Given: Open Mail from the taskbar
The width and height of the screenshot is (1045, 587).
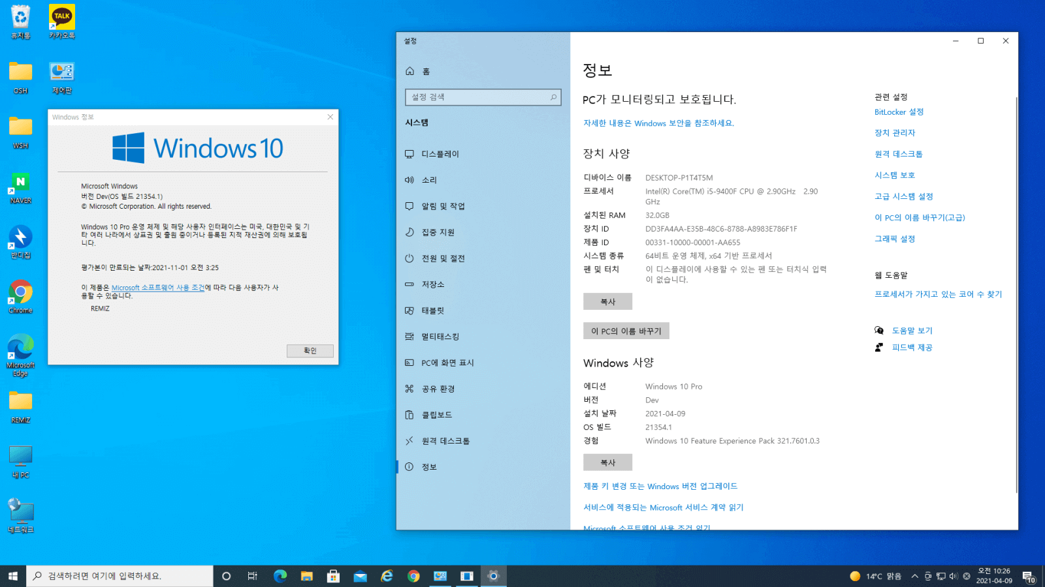Looking at the screenshot, I should click(360, 576).
